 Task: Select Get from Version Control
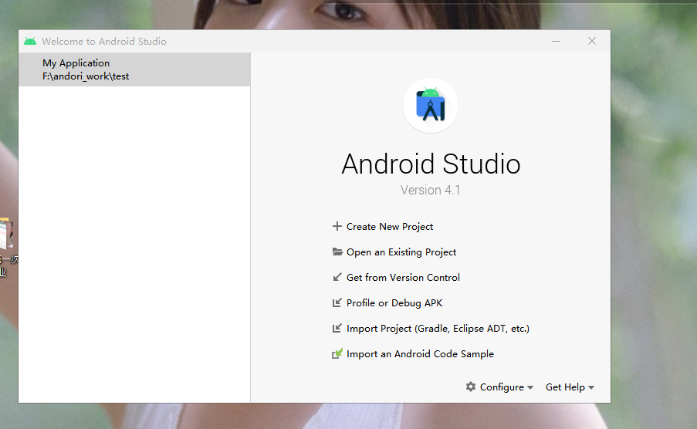403,278
